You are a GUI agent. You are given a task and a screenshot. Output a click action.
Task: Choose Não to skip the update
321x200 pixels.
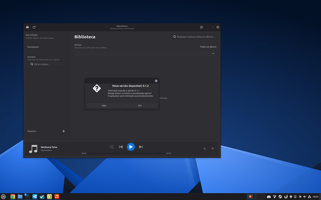click(104, 106)
